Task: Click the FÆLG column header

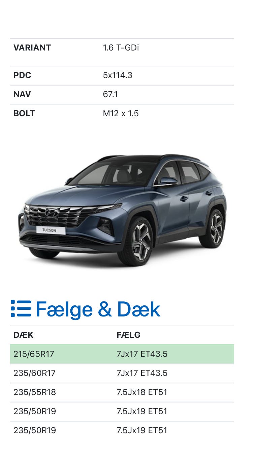Action: (x=128, y=335)
